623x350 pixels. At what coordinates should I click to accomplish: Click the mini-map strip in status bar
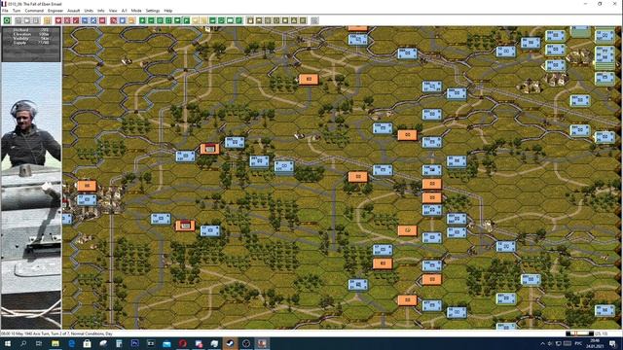[580, 333]
